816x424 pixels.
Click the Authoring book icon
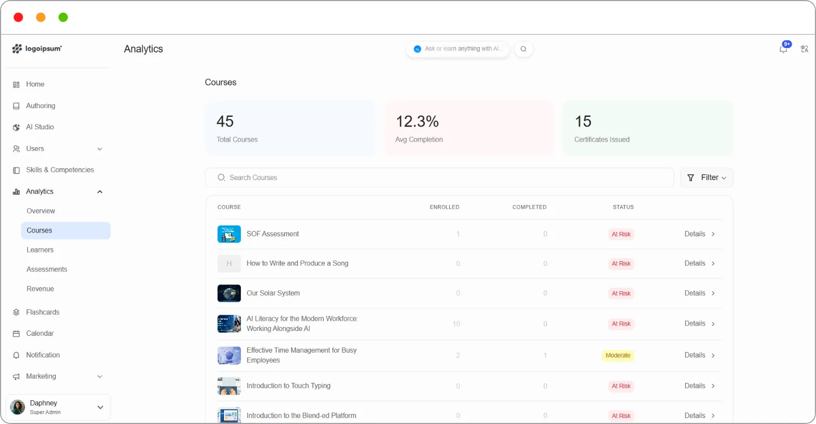pos(16,106)
